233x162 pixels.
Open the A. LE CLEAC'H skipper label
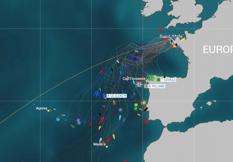(x=115, y=96)
